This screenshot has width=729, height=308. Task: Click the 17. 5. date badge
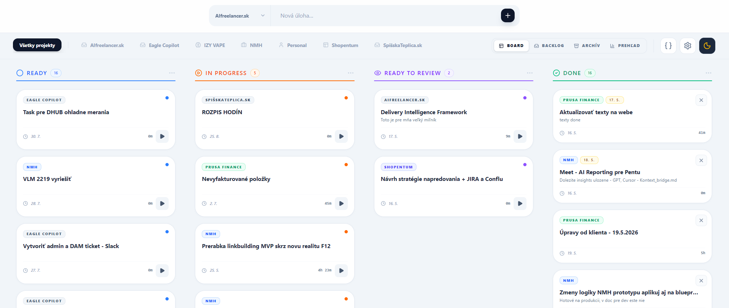tap(614, 100)
